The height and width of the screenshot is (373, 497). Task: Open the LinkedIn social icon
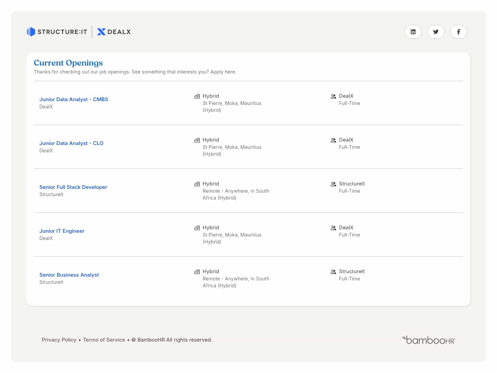(x=413, y=32)
